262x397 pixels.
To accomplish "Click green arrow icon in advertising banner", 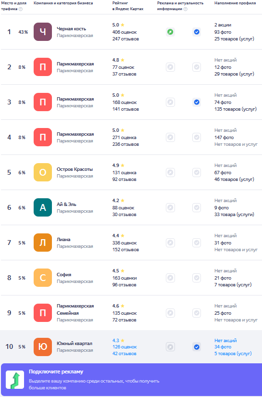I will [x=15, y=380].
